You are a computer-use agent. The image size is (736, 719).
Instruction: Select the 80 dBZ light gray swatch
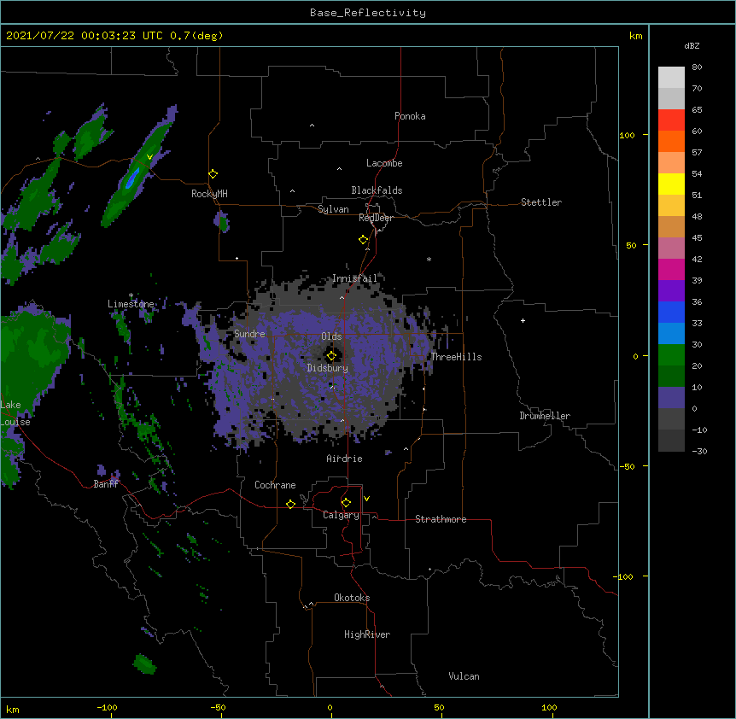671,78
